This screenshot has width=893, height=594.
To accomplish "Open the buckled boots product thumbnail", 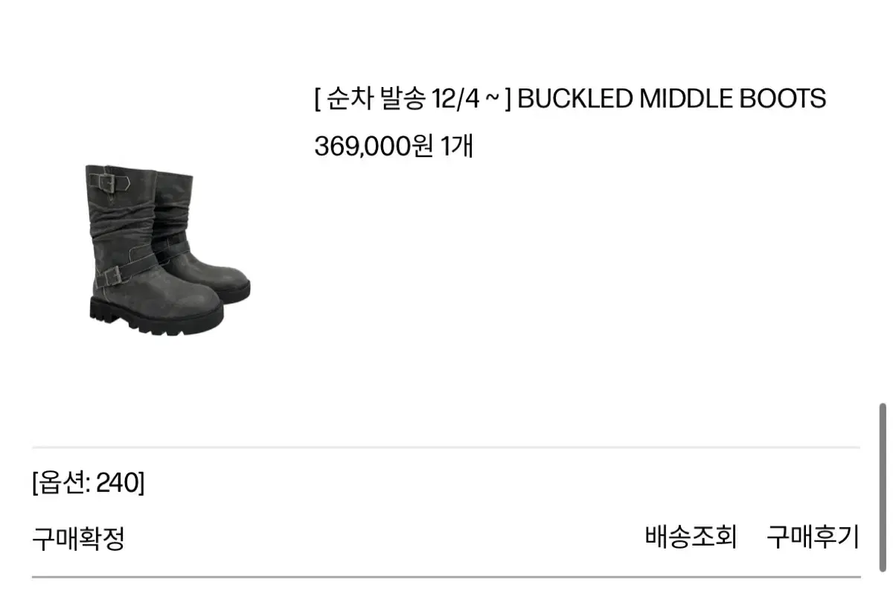I will (167, 249).
